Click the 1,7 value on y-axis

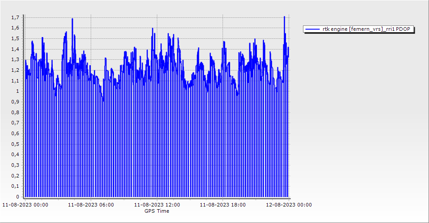[x=15, y=17]
